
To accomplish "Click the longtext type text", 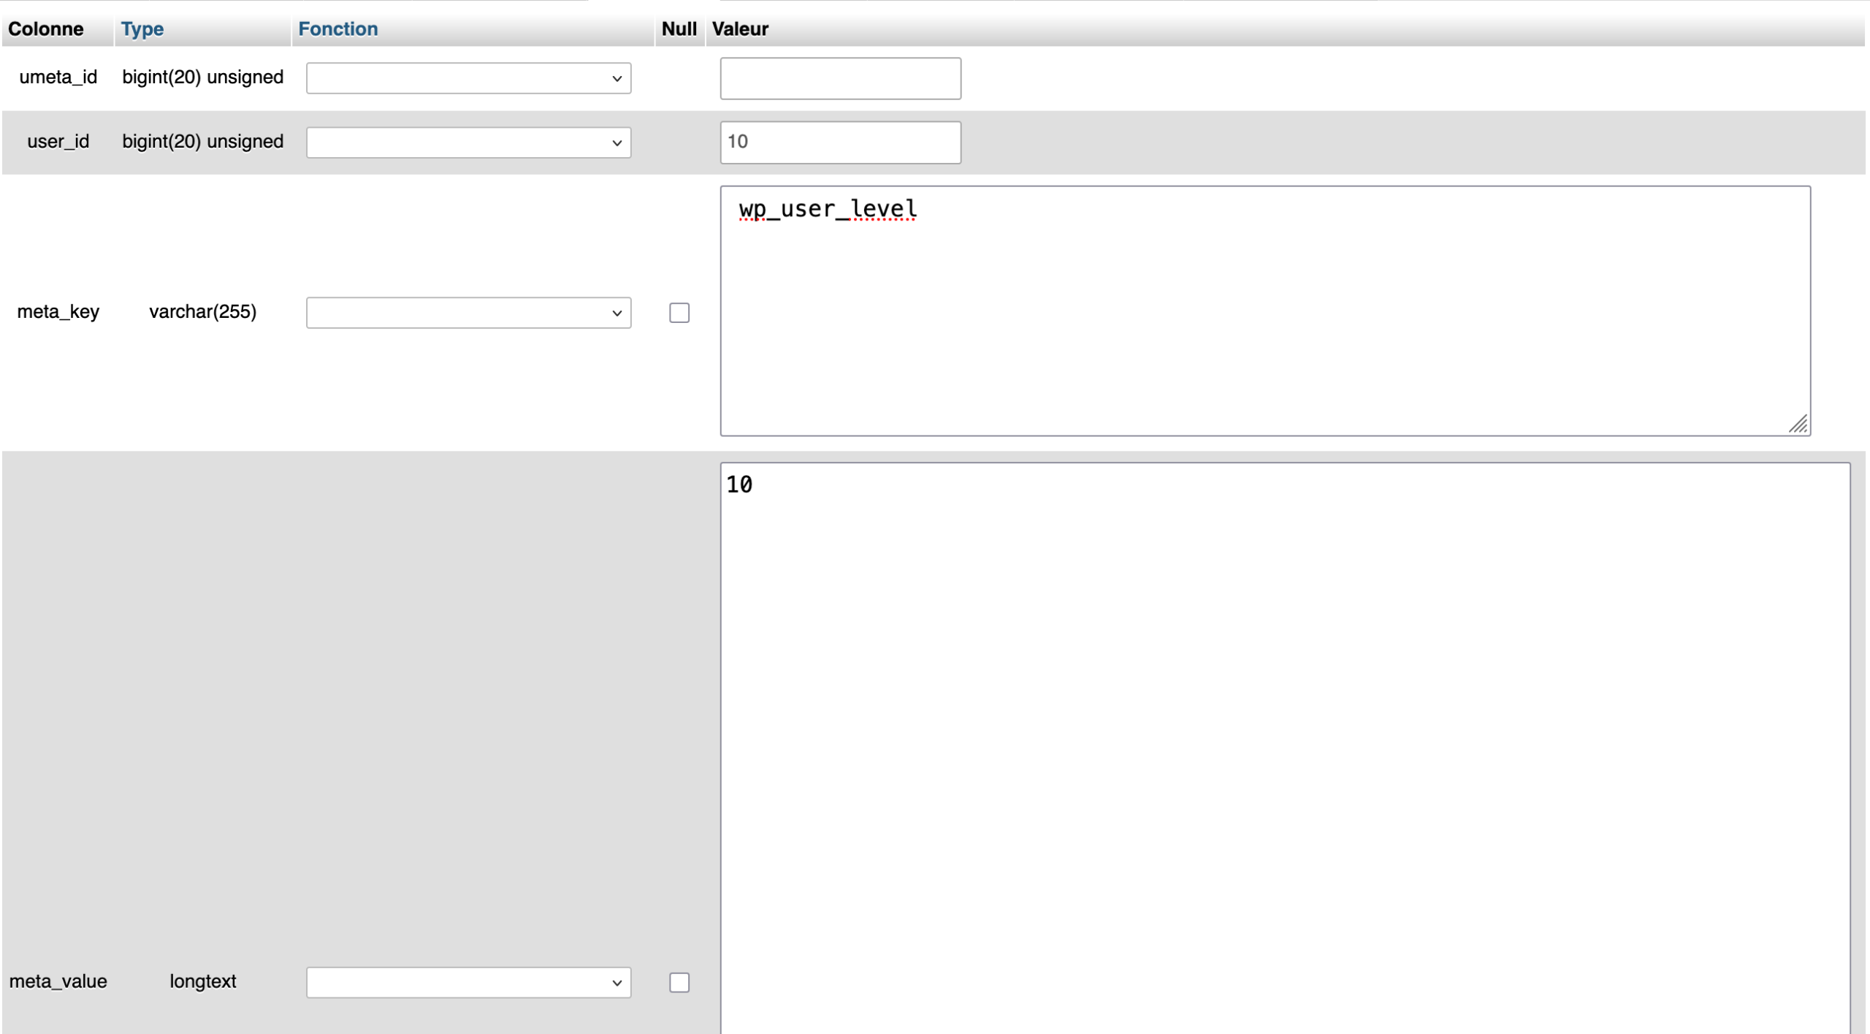I will 203,981.
